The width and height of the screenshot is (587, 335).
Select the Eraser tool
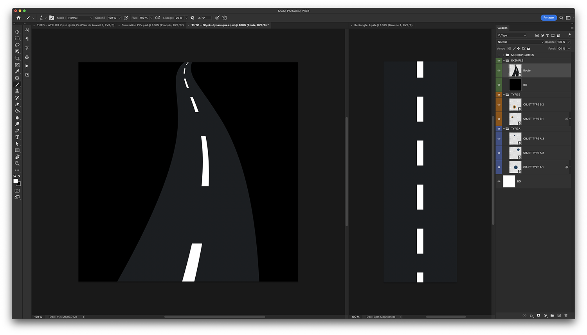click(17, 104)
